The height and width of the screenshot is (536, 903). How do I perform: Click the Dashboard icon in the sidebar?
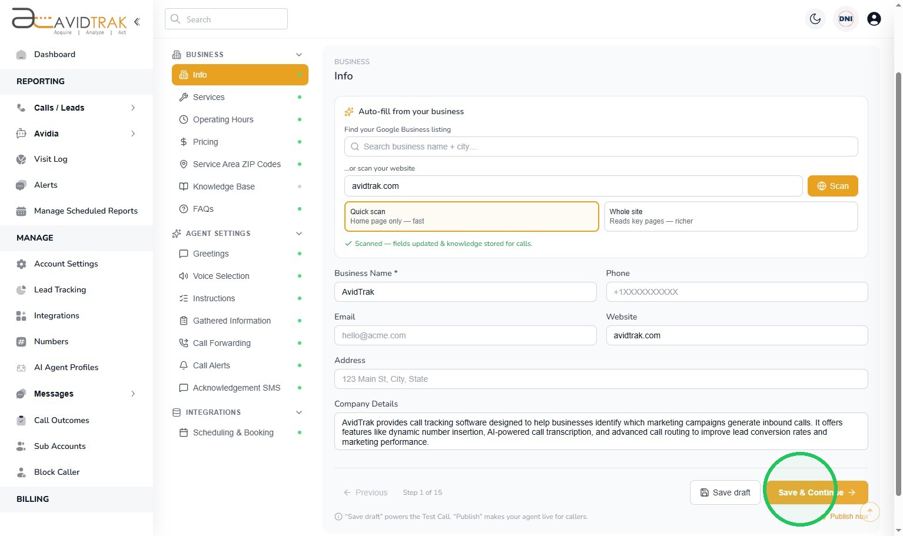[x=21, y=55]
